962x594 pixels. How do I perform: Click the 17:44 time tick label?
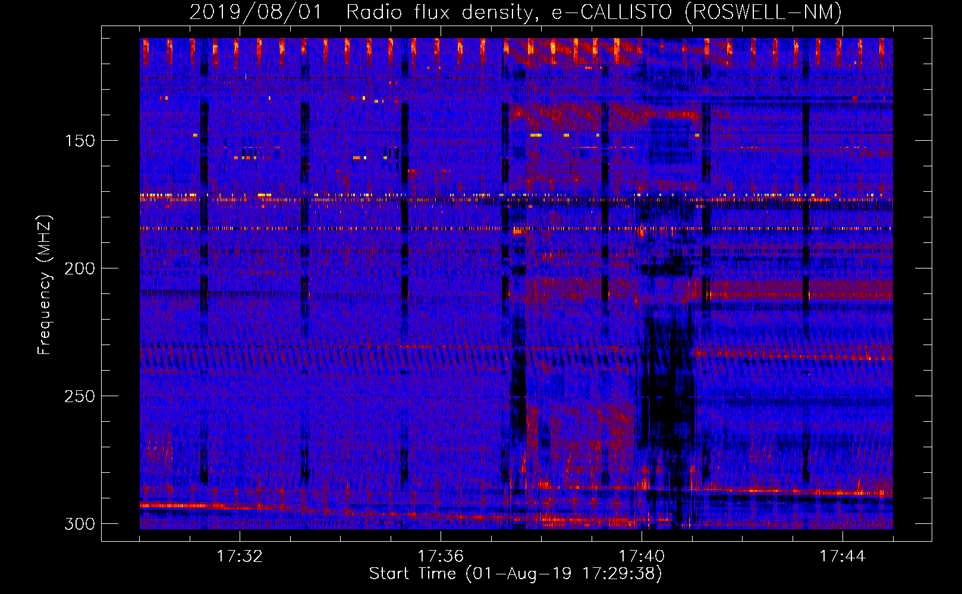(842, 556)
